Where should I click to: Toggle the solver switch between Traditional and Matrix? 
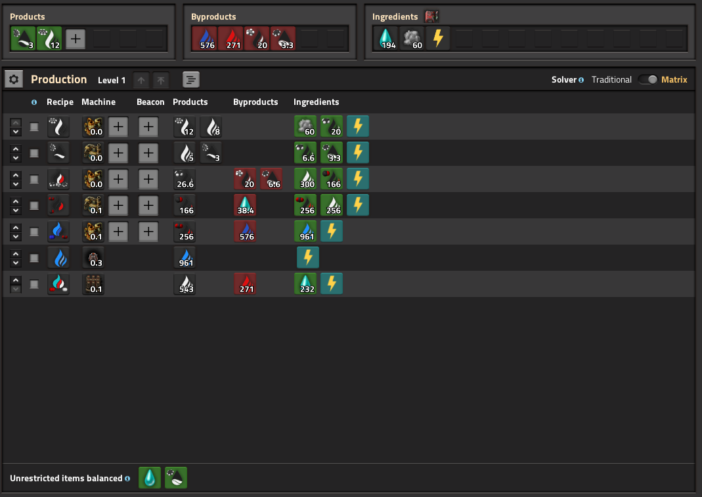coord(647,79)
